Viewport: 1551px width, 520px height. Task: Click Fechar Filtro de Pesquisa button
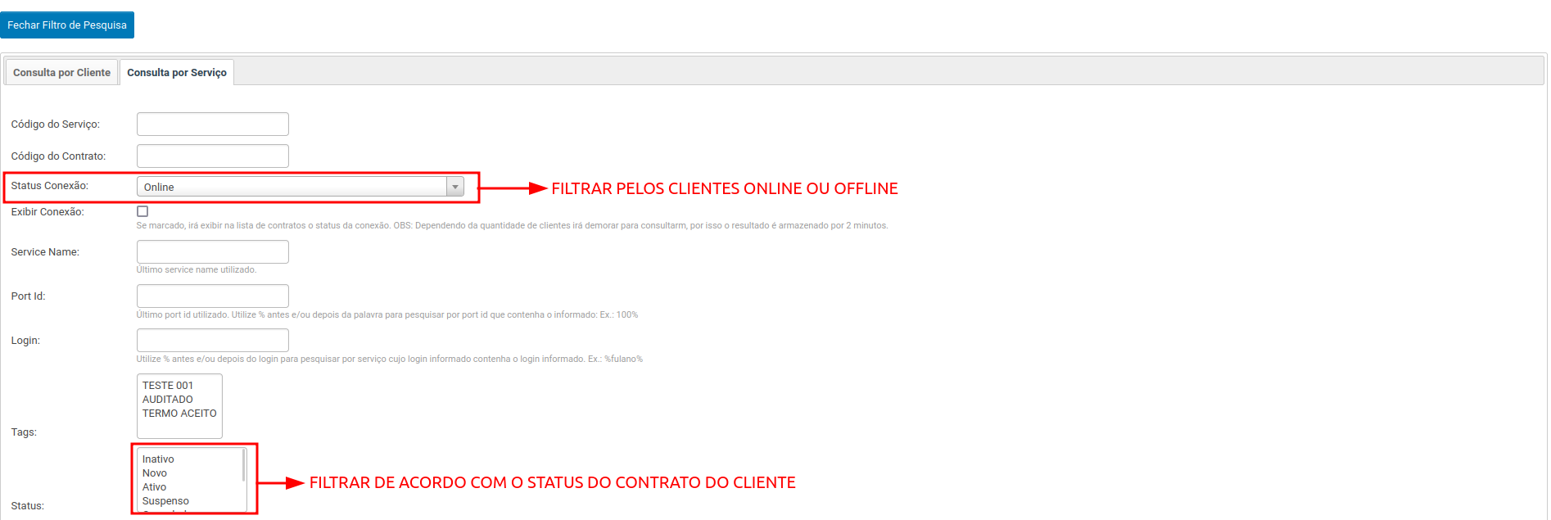[67, 25]
